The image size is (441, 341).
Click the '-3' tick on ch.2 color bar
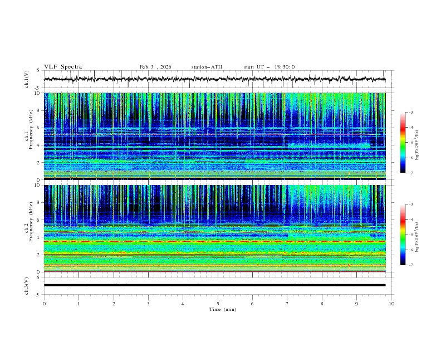click(x=410, y=204)
